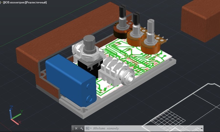This screenshot has height=132, width=220.
Task: Select the grey footswitch cap model
Action: tap(89, 44)
